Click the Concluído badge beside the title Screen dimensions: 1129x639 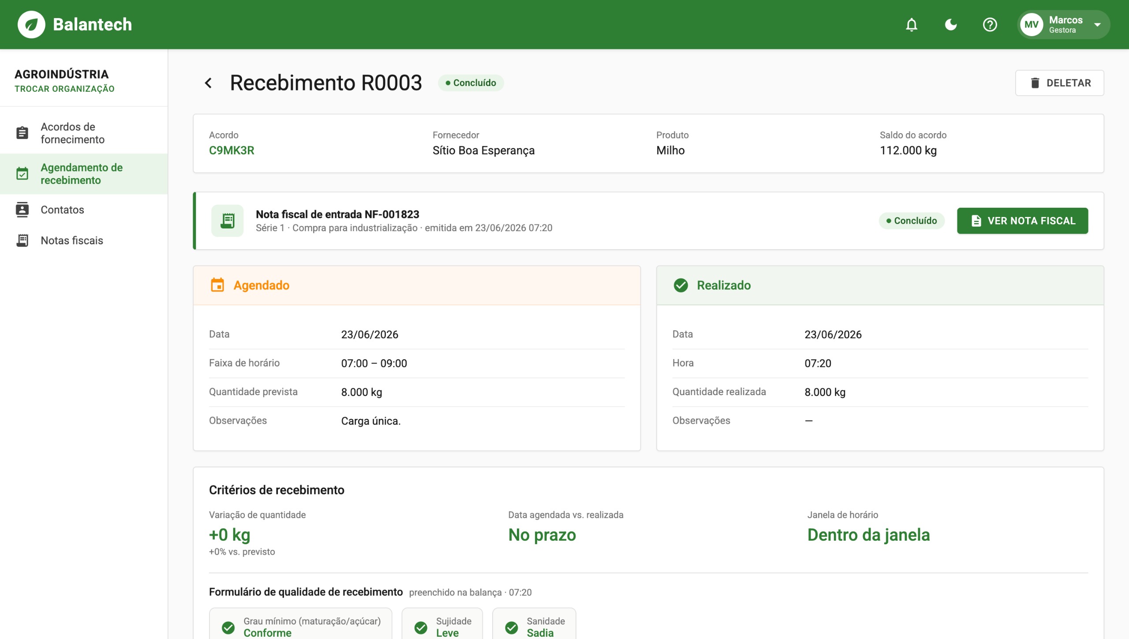pyautogui.click(x=471, y=83)
